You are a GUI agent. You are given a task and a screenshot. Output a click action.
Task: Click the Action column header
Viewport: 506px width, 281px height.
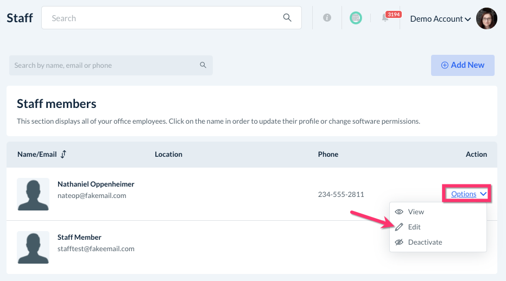476,154
